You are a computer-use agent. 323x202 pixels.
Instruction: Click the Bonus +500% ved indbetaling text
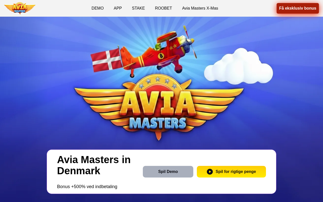pyautogui.click(x=87, y=187)
